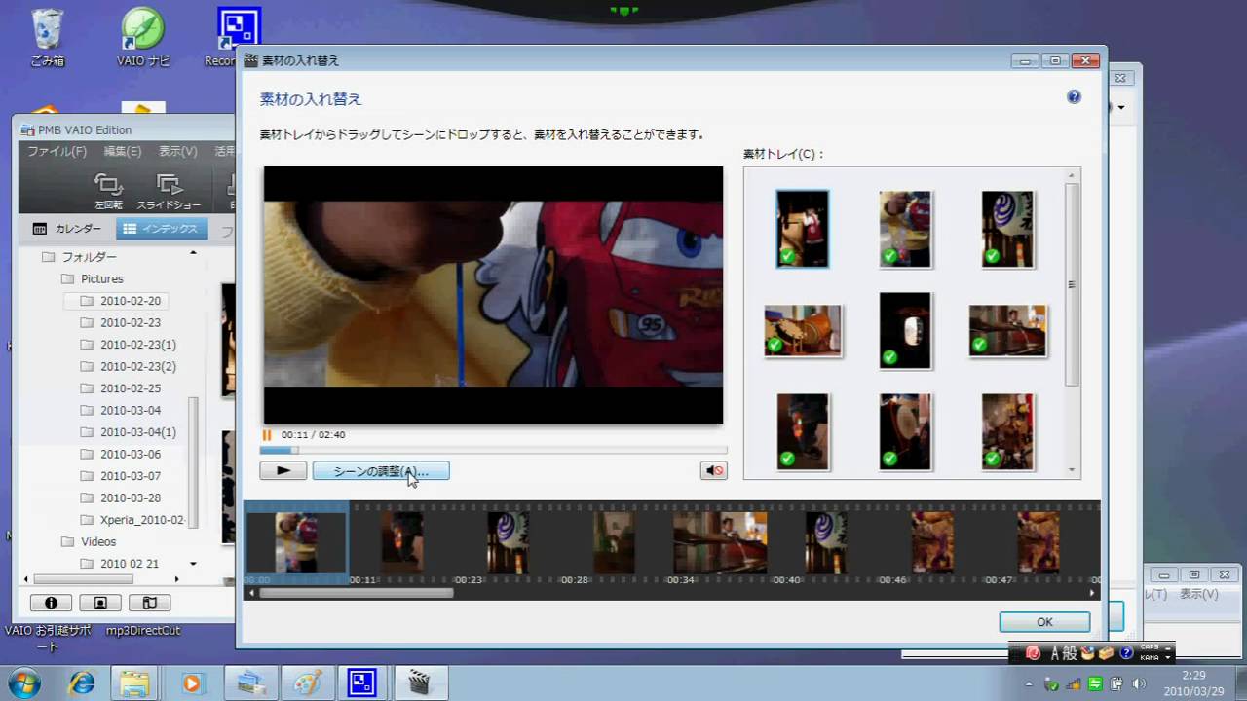The width and height of the screenshot is (1247, 701).
Task: Open the ごみ箱 recycle bin on the desktop
Action: coord(47,38)
